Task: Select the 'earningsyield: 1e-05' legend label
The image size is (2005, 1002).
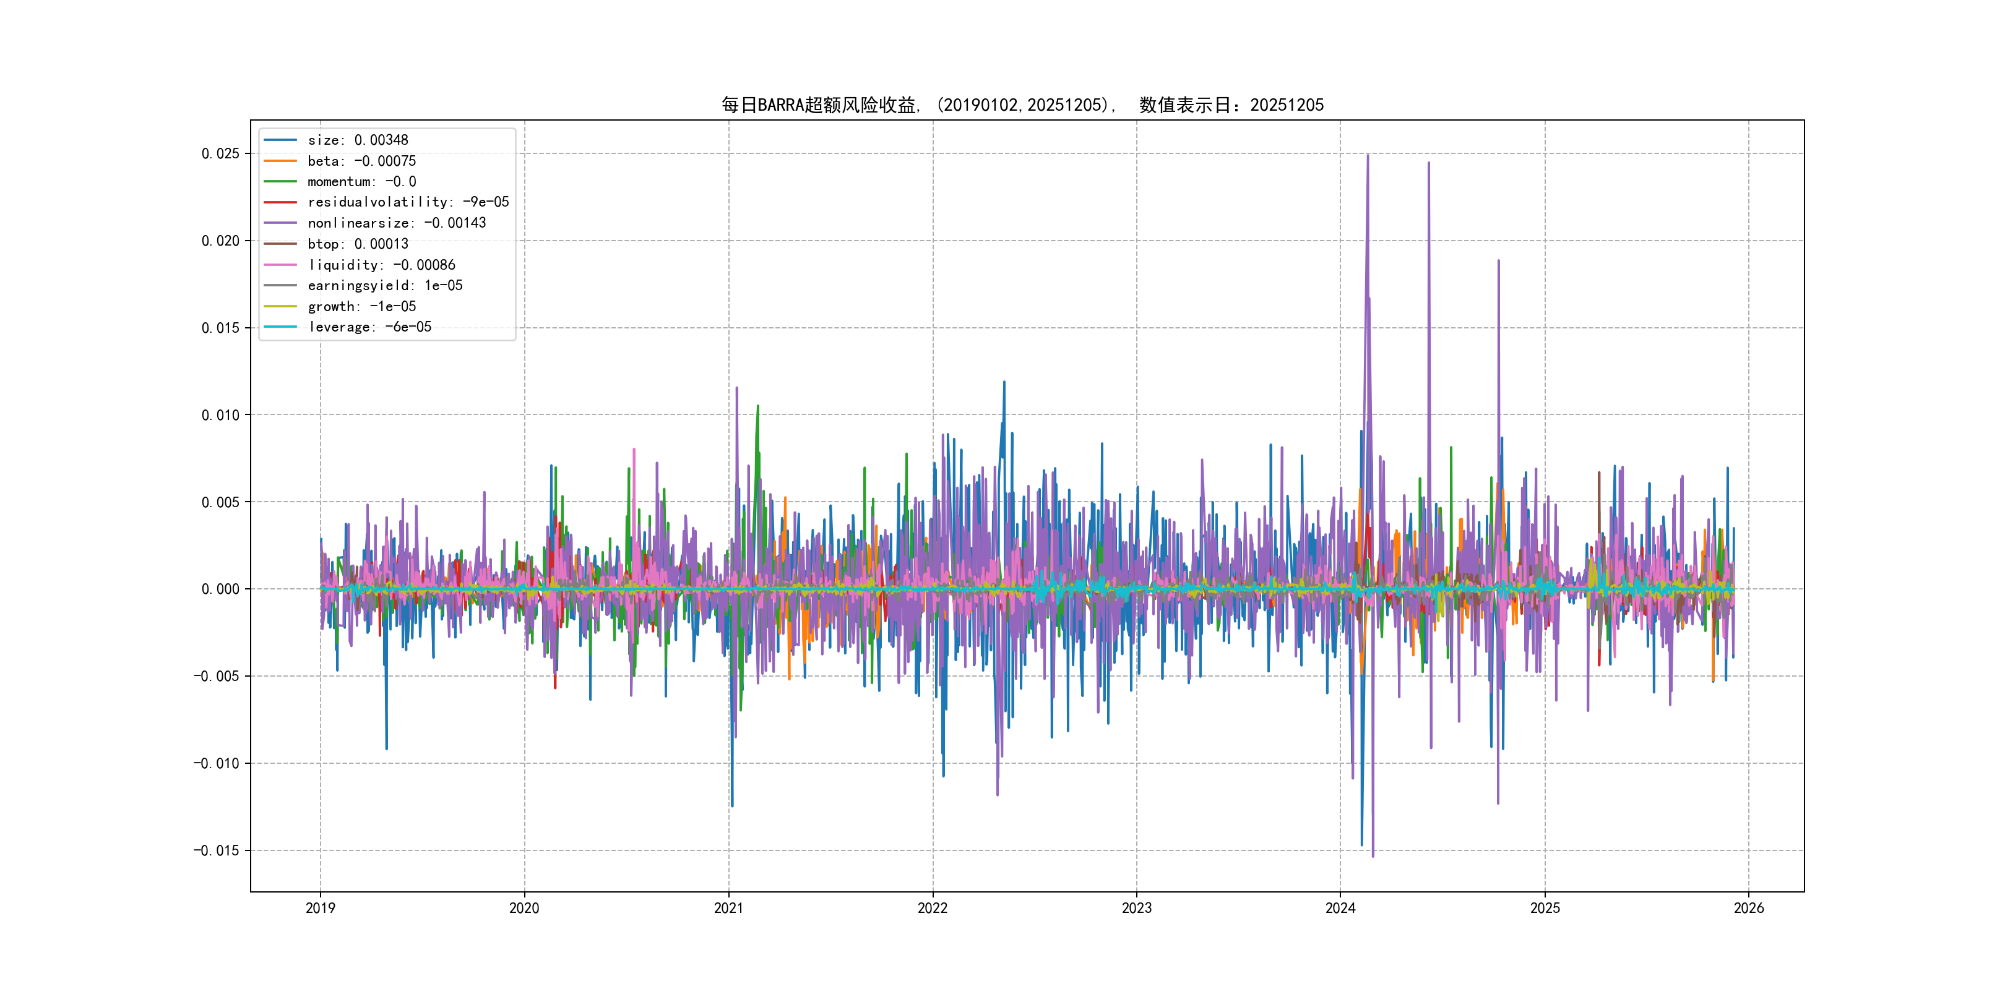Action: pos(384,286)
